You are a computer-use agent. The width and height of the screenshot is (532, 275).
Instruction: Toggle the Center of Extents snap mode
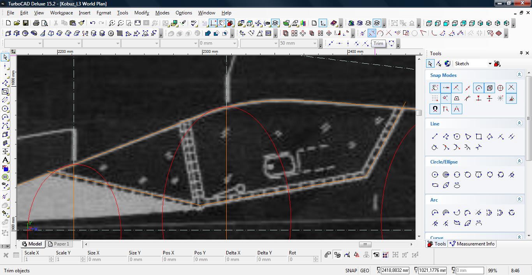click(490, 88)
